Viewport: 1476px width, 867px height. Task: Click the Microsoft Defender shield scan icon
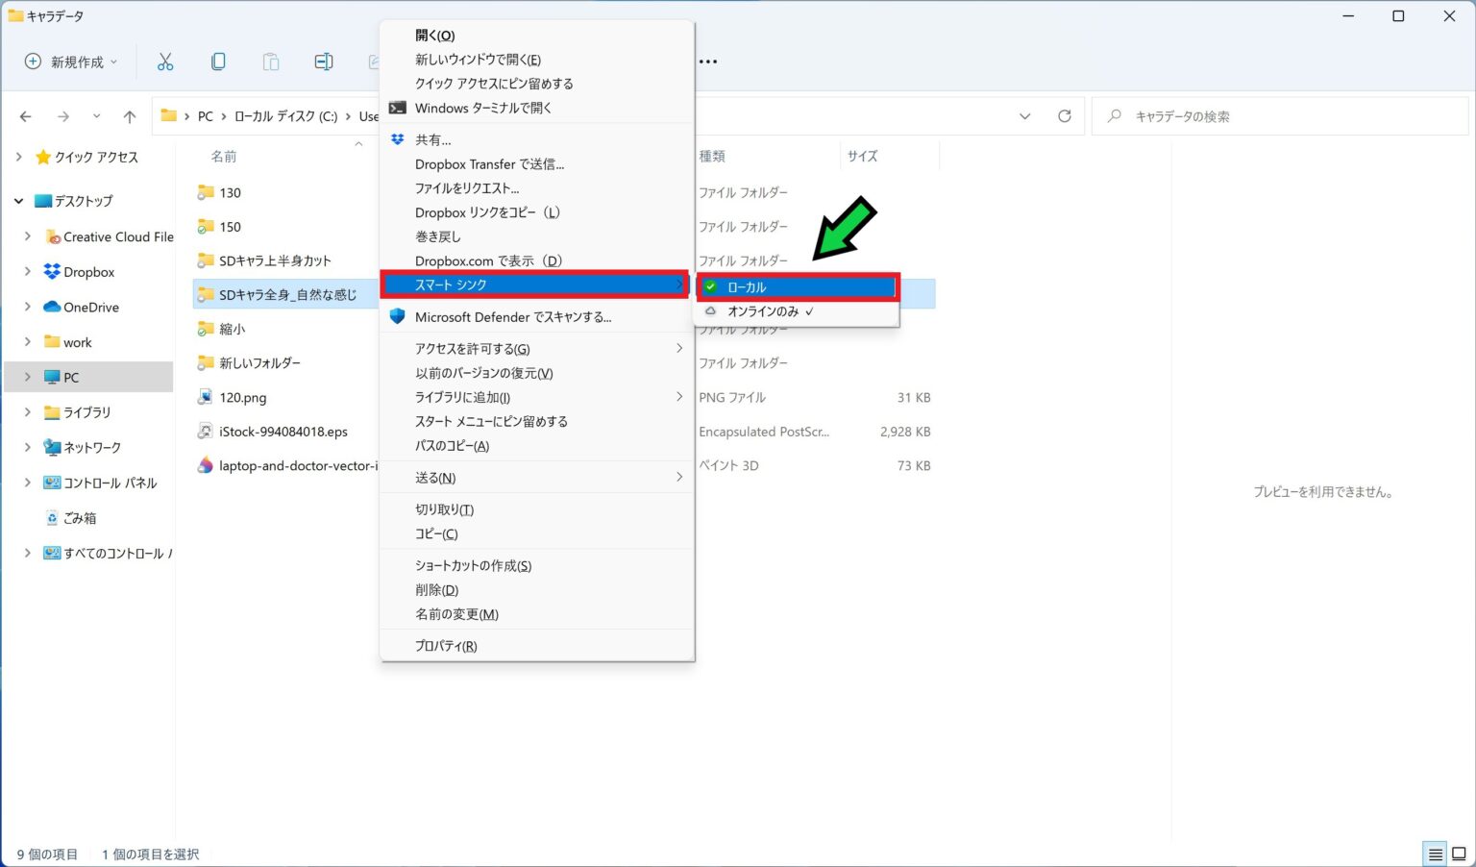pos(396,316)
